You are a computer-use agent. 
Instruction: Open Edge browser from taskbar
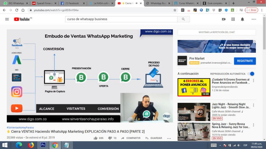(19, 145)
